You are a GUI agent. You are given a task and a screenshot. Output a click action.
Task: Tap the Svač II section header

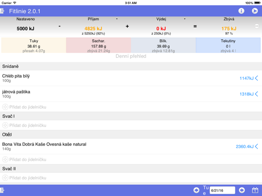(x=131, y=169)
